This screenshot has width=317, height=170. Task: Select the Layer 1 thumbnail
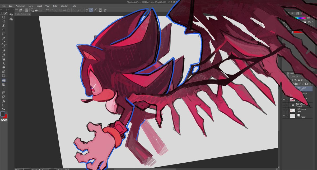[x=292, y=110]
